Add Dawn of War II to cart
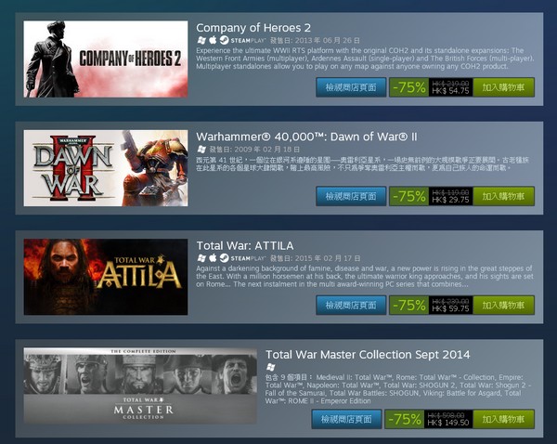 pos(503,196)
